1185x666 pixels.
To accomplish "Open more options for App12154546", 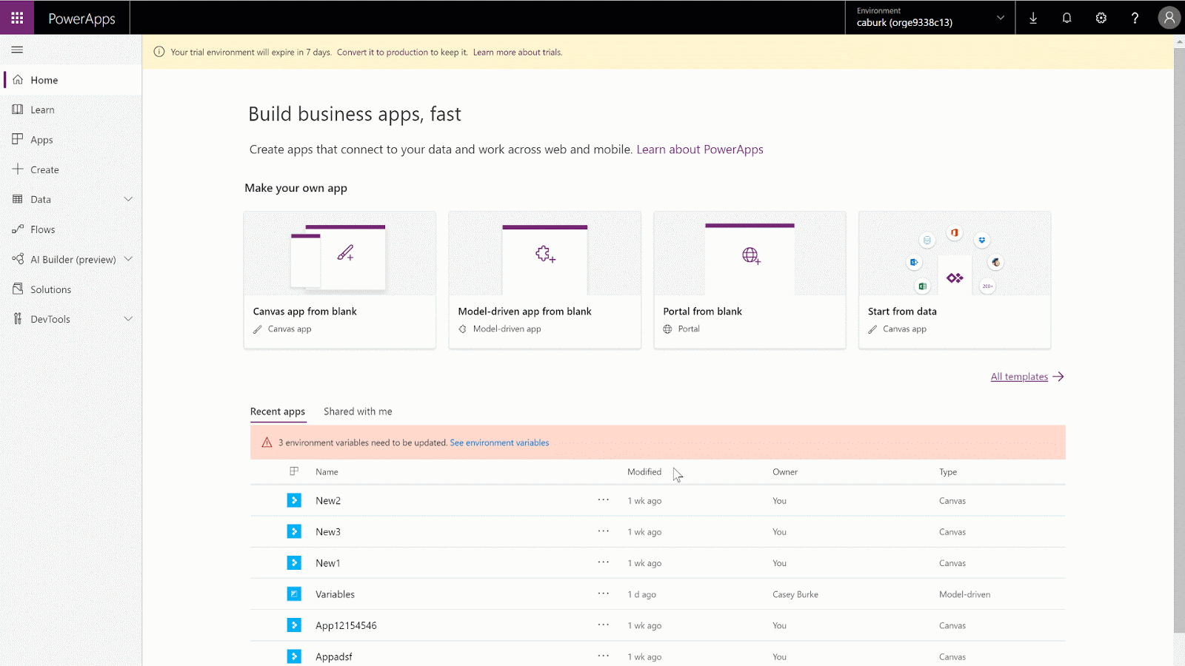I will pyautogui.click(x=604, y=625).
